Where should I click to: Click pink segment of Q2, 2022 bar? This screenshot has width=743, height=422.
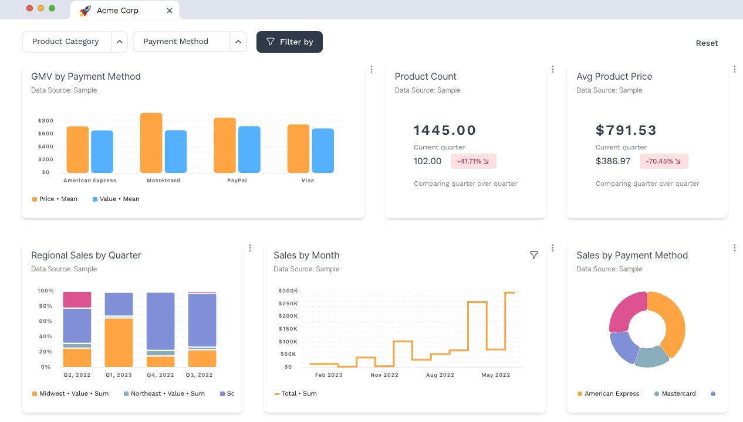pyautogui.click(x=77, y=300)
